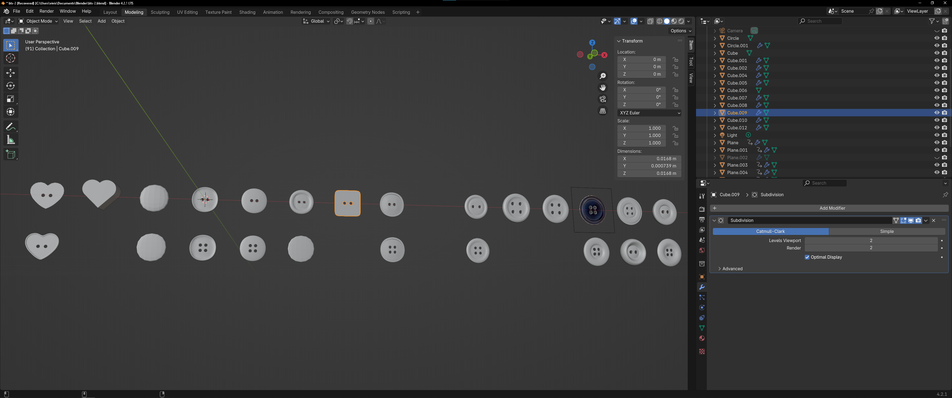Viewport: 952px width, 398px height.
Task: Toggle snapping magnet in header
Action: pyautogui.click(x=349, y=21)
